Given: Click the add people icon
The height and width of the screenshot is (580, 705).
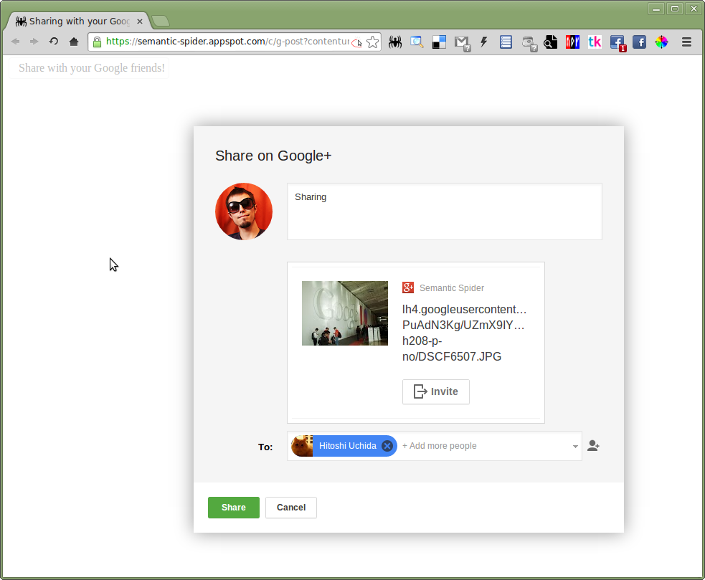Looking at the screenshot, I should pos(593,446).
